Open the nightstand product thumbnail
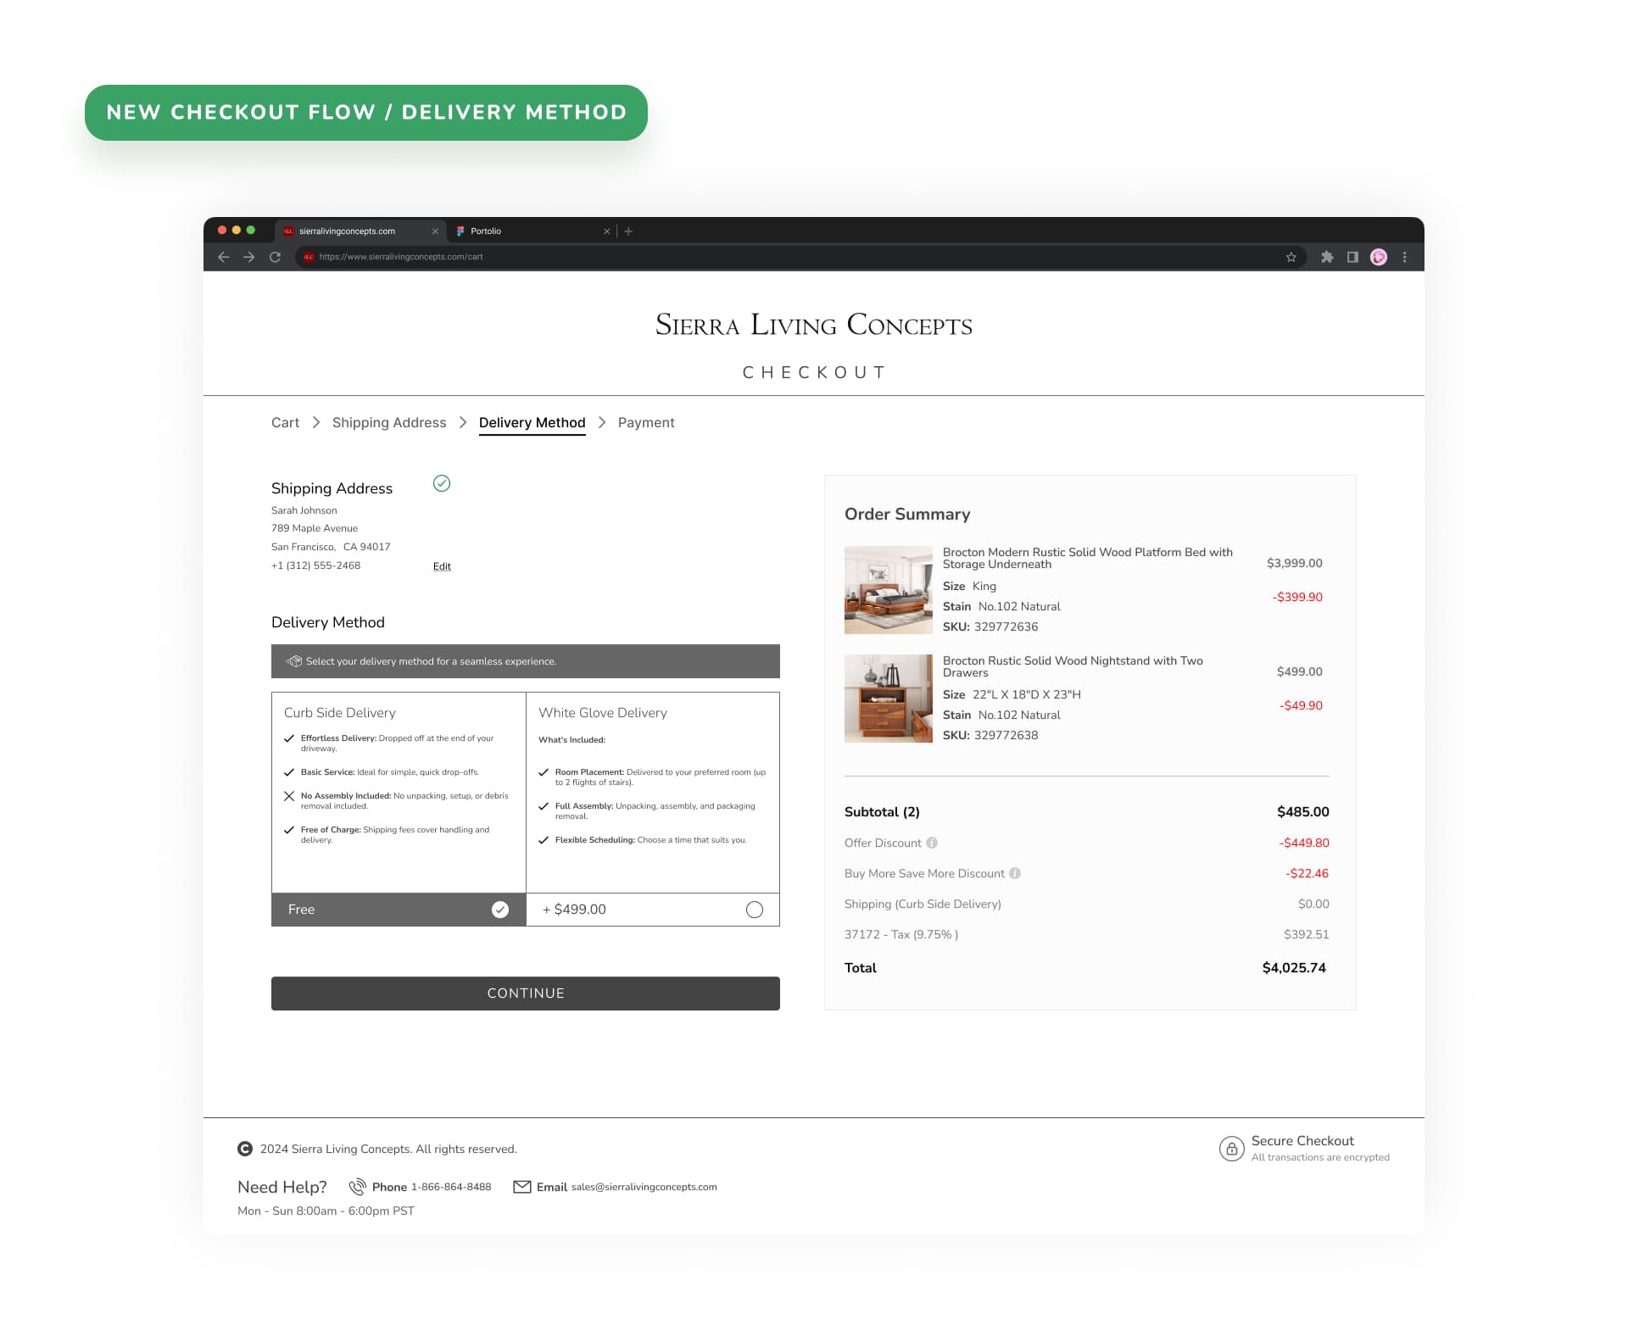1628x1319 pixels. (x=889, y=698)
